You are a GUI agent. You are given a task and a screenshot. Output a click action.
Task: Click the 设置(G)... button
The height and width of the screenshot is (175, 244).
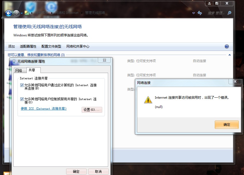click(92, 110)
